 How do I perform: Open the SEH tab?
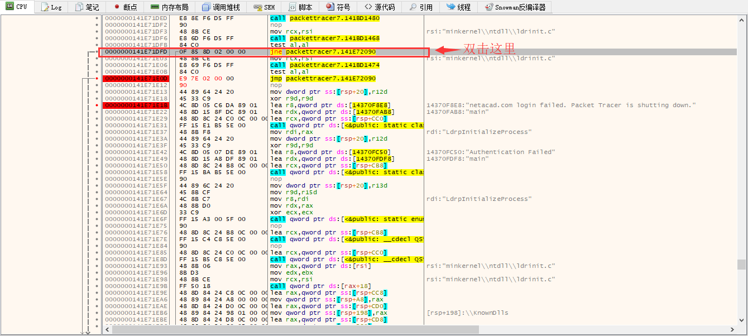pos(264,7)
